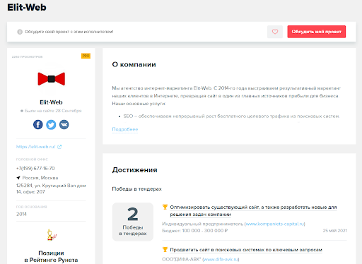Screen dimensions: 362x264
Task: Open tender 'Оптимизировать существующий сайт' link
Action: tap(253, 211)
